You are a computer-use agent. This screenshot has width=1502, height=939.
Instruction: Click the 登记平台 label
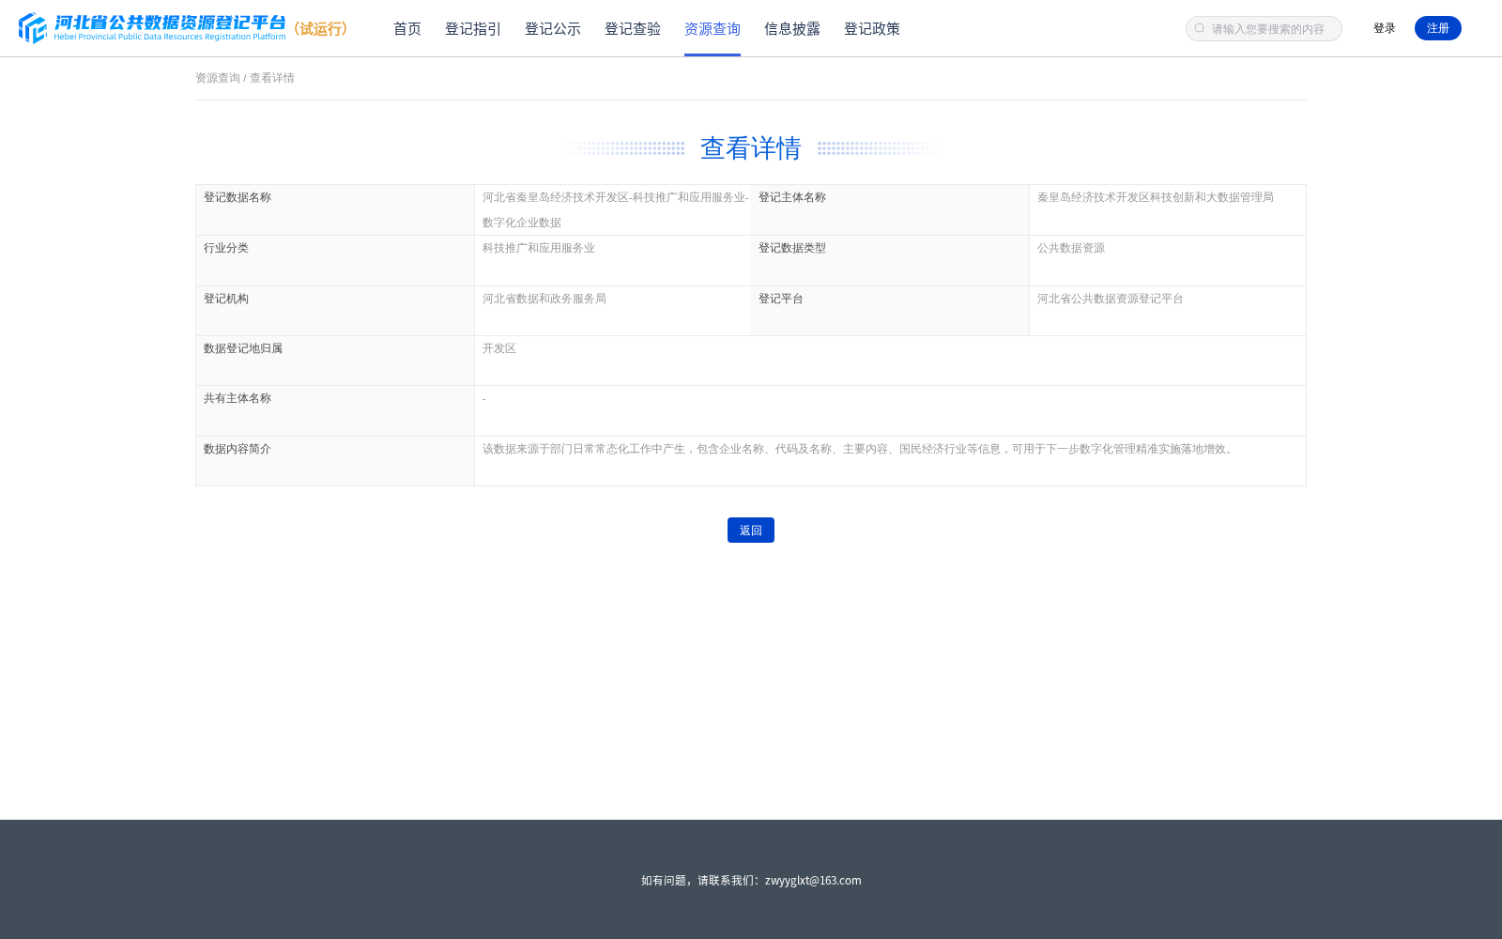pyautogui.click(x=781, y=299)
